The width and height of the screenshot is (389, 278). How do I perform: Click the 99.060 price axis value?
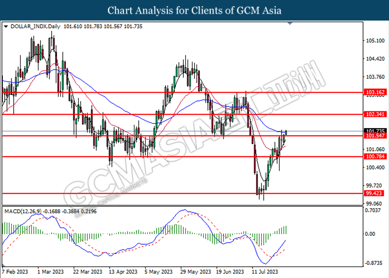point(374,204)
